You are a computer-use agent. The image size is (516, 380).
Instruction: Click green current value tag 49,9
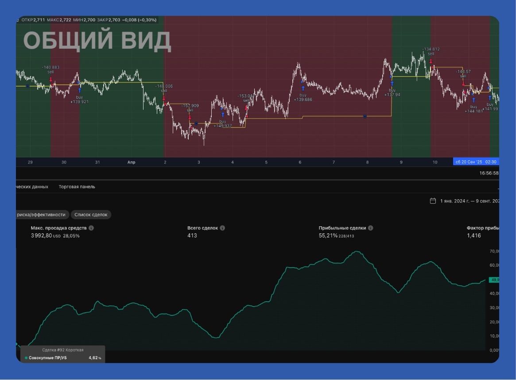pos(494,279)
